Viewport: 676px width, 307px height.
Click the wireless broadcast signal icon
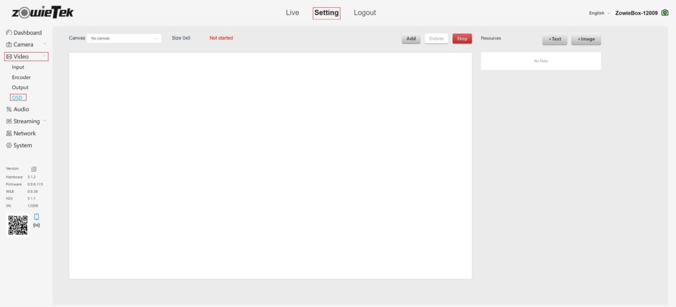36,226
